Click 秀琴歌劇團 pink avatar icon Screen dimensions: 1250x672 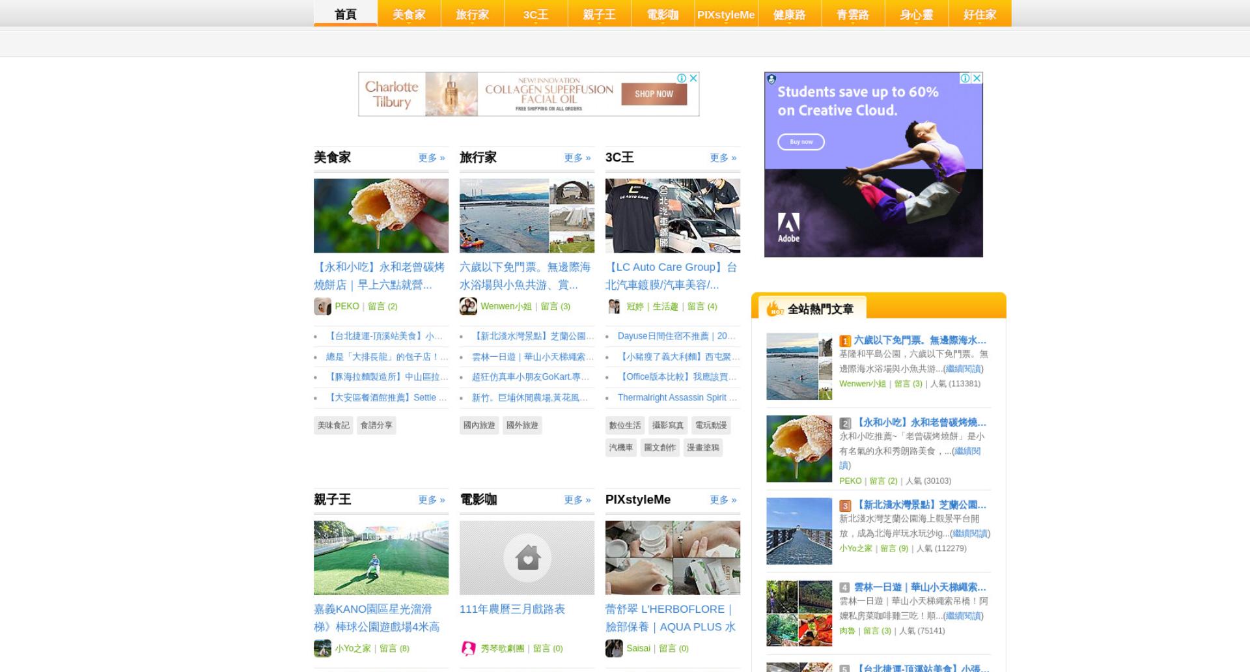(468, 648)
